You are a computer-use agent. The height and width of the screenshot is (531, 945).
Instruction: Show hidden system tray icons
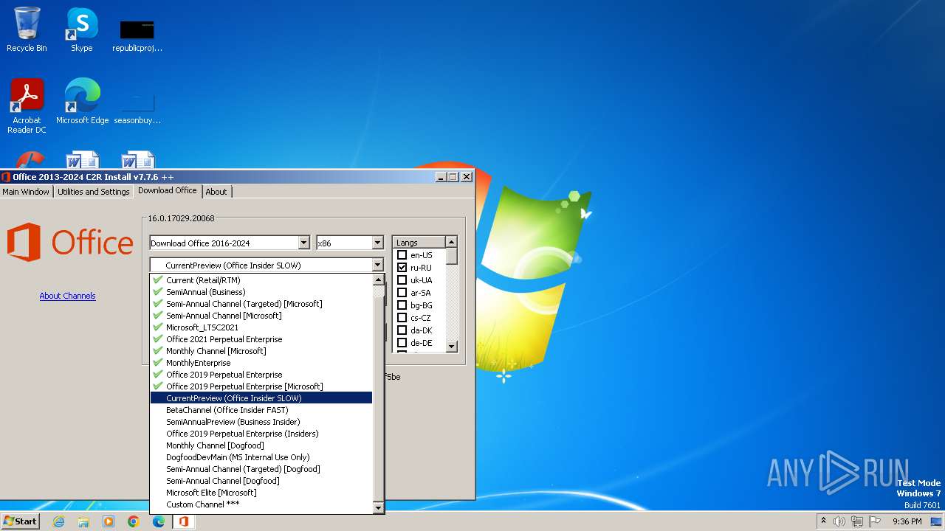click(824, 521)
